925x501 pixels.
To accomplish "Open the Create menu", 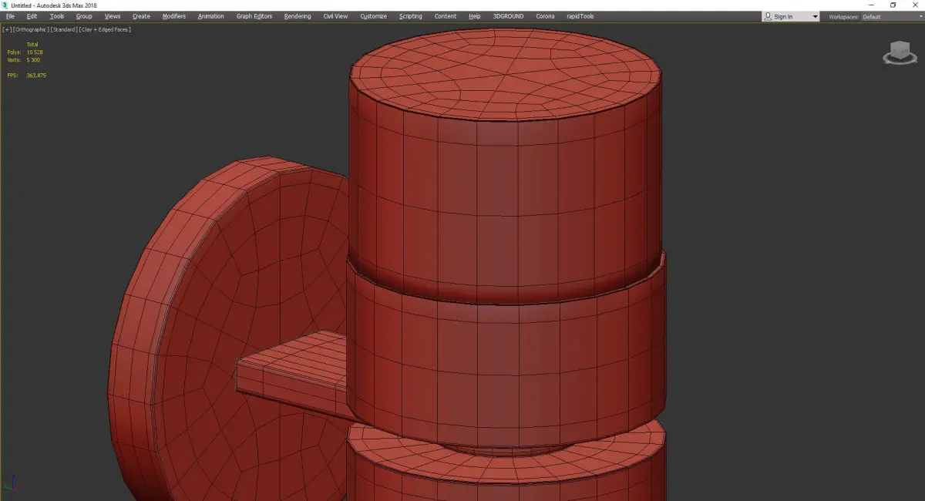I will pyautogui.click(x=141, y=16).
